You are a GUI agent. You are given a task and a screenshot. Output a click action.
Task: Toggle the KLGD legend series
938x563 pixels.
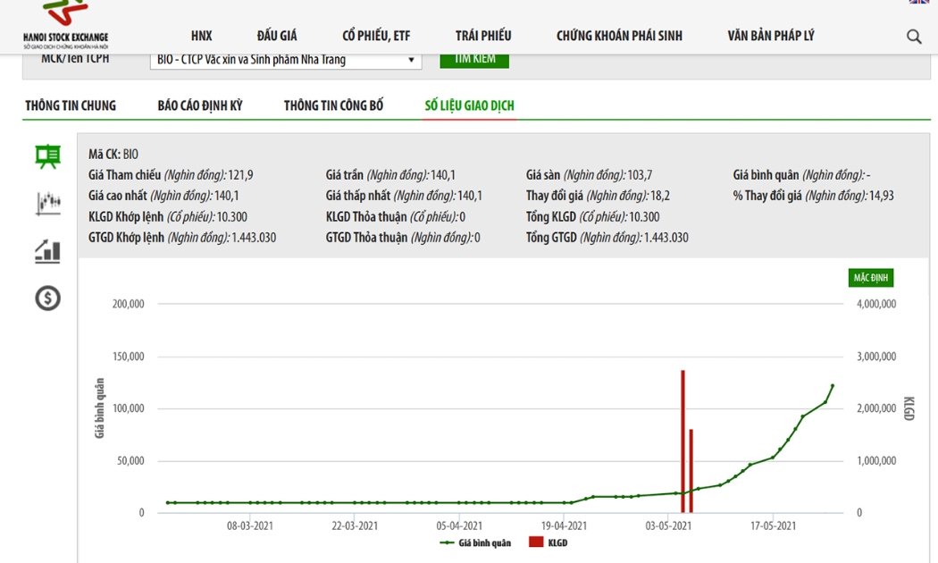[x=549, y=542]
